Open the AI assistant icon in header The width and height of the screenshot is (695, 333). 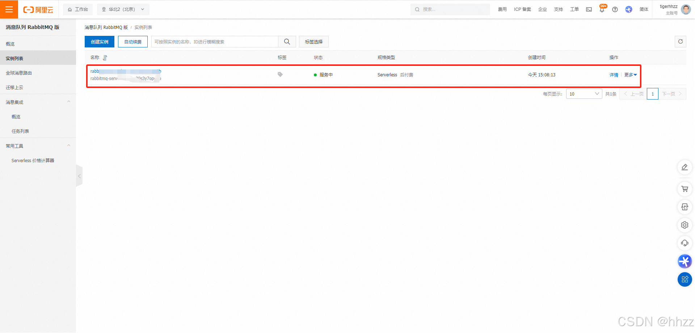point(629,9)
